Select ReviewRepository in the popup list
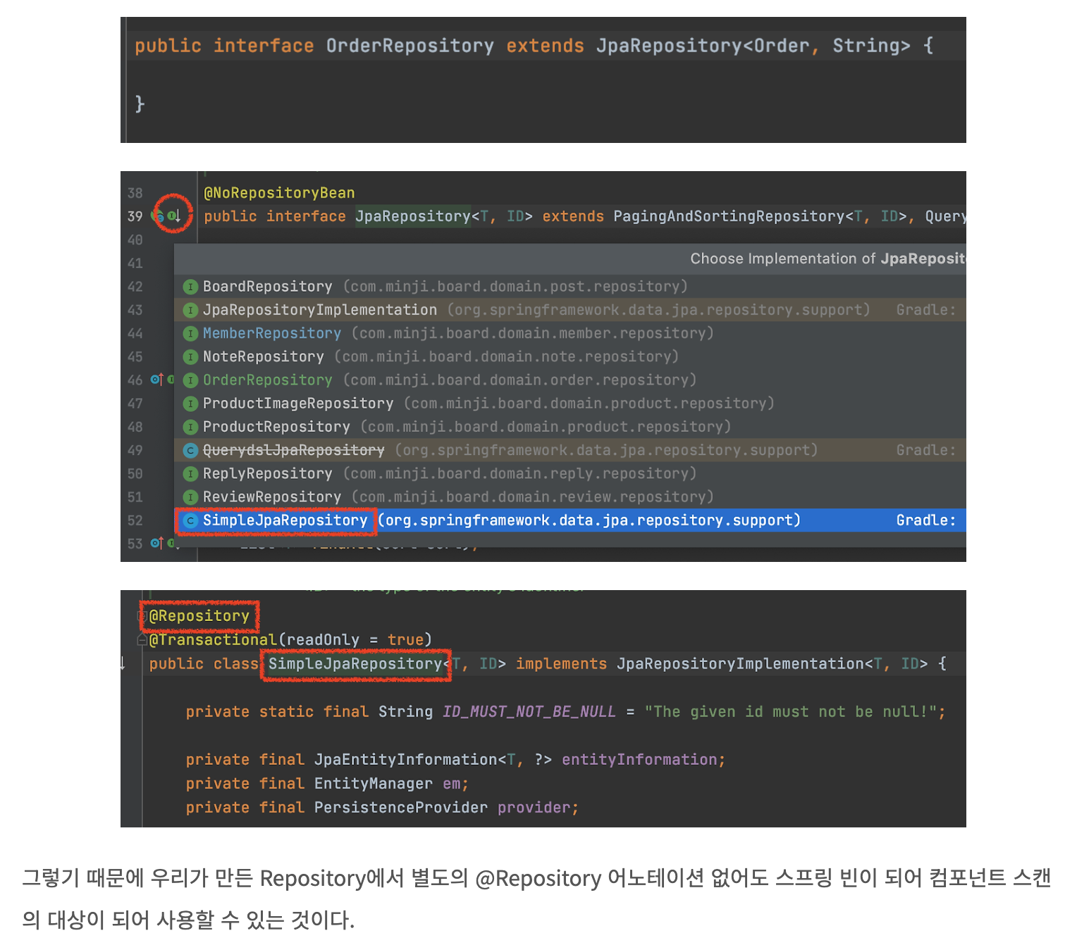 pyautogui.click(x=272, y=497)
